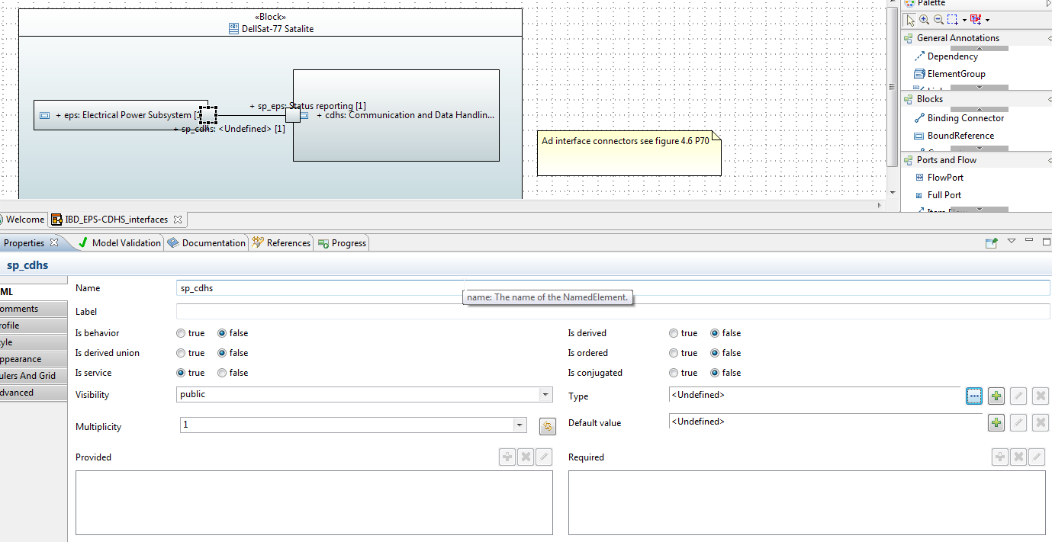Select the red create-stack palette tool
1052x542 pixels.
click(x=976, y=20)
